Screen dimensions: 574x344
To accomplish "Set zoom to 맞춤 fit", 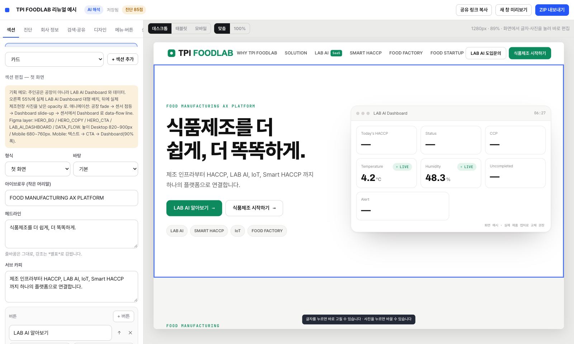I will click(222, 29).
